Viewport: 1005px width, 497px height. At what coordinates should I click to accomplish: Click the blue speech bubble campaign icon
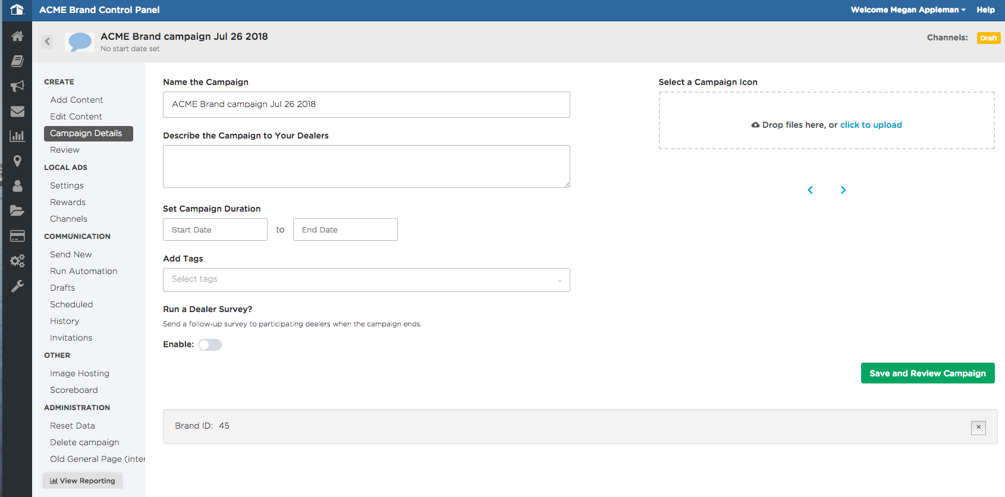pyautogui.click(x=80, y=42)
